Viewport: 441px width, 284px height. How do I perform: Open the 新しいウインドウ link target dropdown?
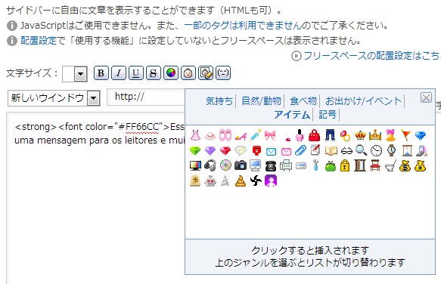coord(54,98)
